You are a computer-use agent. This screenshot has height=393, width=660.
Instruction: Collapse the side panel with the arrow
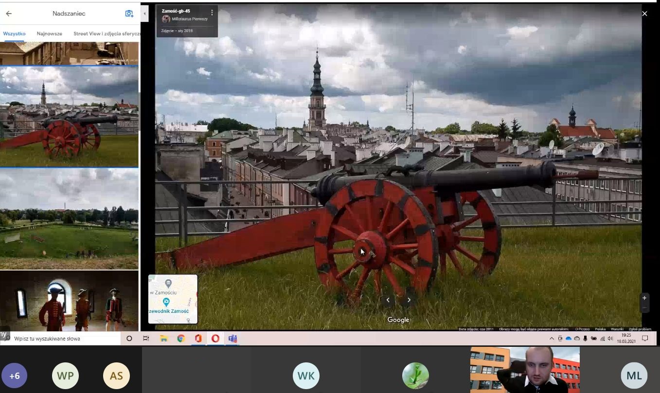(x=144, y=14)
